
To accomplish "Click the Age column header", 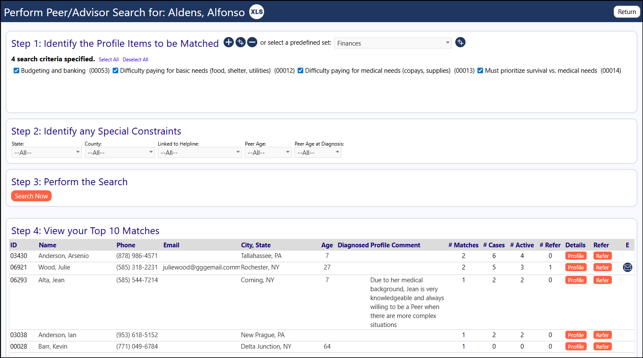I will click(x=327, y=245).
